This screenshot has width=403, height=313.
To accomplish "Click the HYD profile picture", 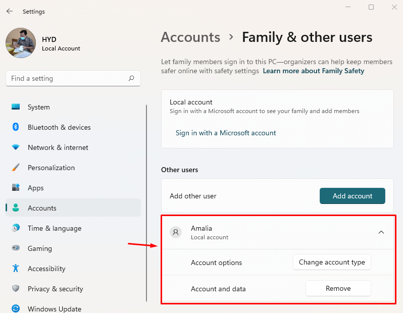I will click(x=21, y=43).
